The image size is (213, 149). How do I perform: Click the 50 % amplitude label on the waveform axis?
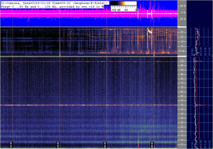(183, 6)
